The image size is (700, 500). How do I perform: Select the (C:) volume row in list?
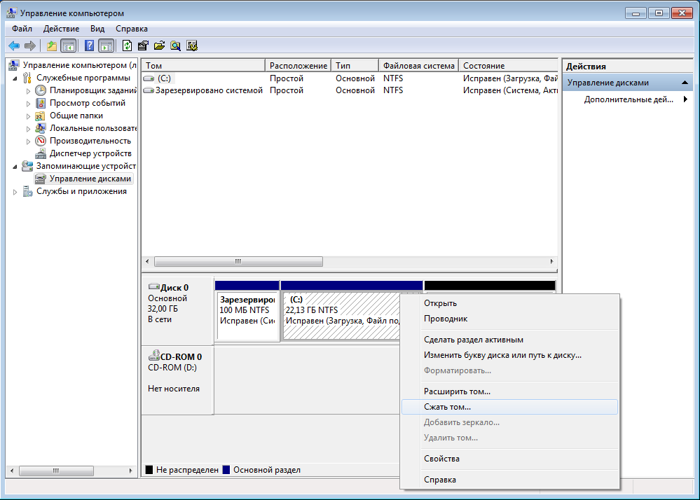(350, 78)
